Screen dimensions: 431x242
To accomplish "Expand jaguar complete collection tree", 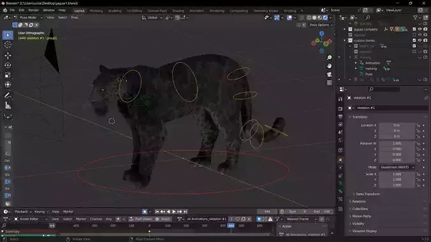I will coord(345,29).
